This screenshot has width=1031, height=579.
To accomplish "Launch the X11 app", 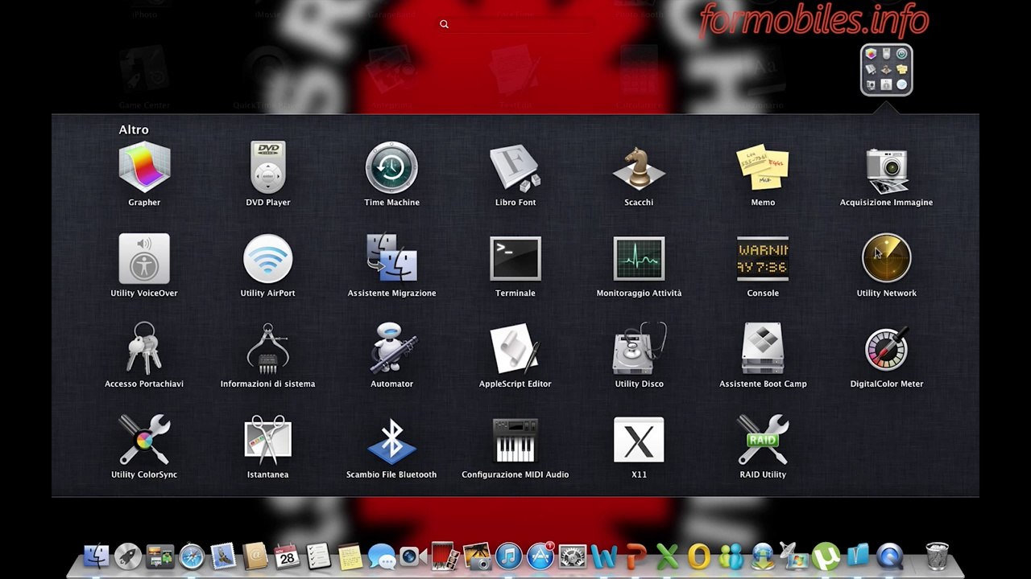I will [x=639, y=440].
